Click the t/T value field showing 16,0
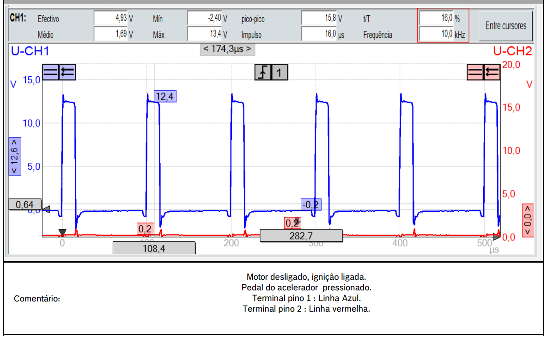This screenshot has width=547, height=338. point(436,18)
